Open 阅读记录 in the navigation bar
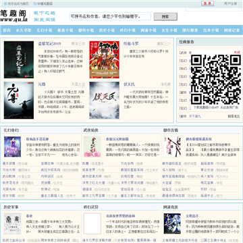This screenshot has height=243, width=243. tap(232, 30)
